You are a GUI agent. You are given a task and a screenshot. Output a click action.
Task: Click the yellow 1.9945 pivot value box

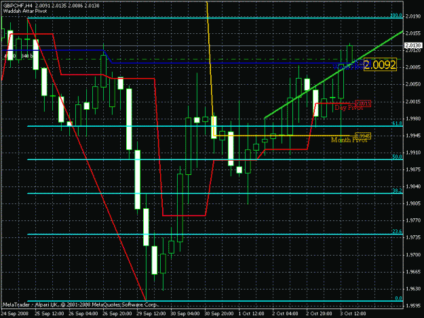point(363,136)
